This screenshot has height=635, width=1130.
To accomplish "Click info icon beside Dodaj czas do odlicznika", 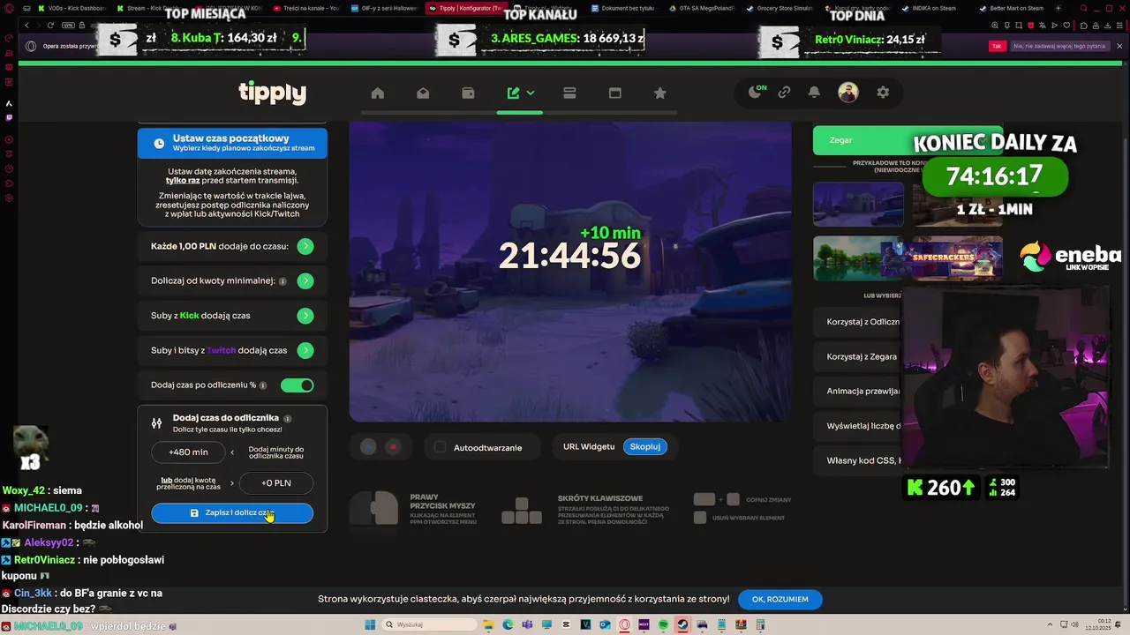I will click(288, 418).
